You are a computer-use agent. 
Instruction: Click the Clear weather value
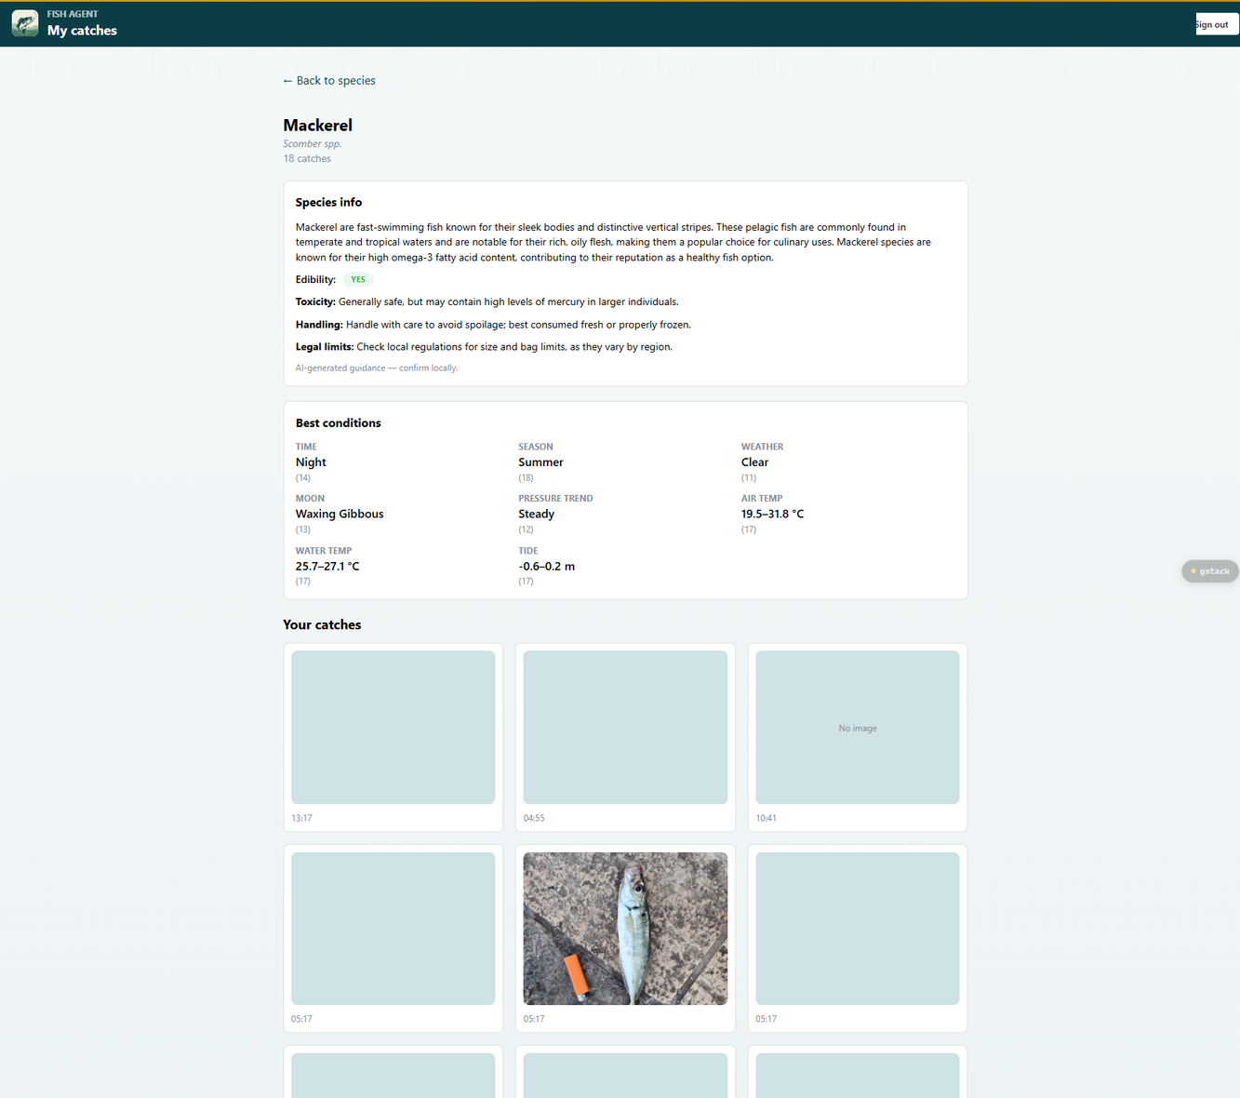(x=755, y=462)
